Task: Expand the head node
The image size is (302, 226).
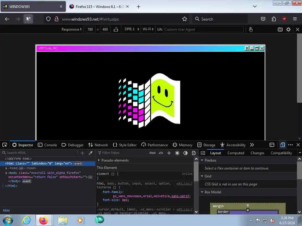Action: pos(6,168)
